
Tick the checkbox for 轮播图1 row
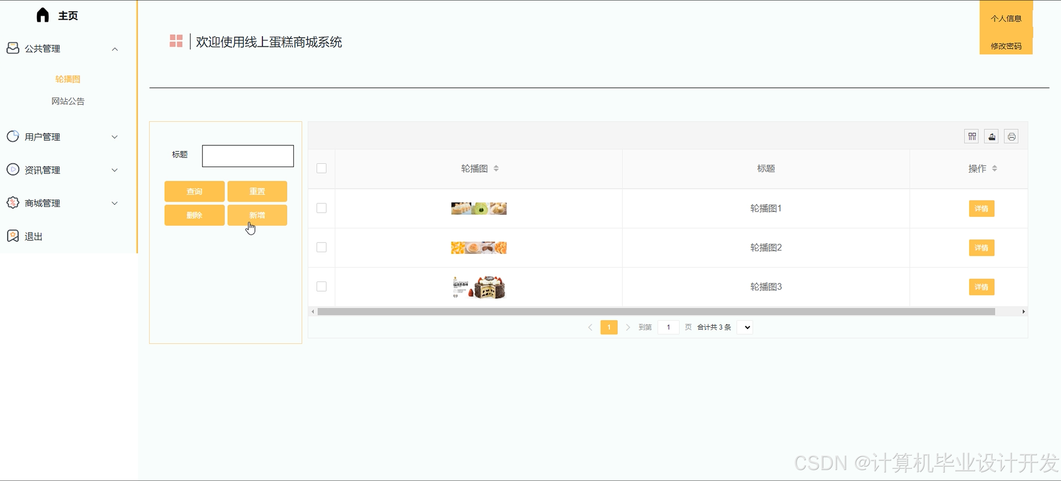coord(321,208)
